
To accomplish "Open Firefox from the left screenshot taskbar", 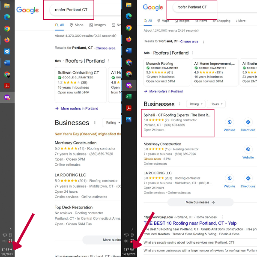I will 7,40.
